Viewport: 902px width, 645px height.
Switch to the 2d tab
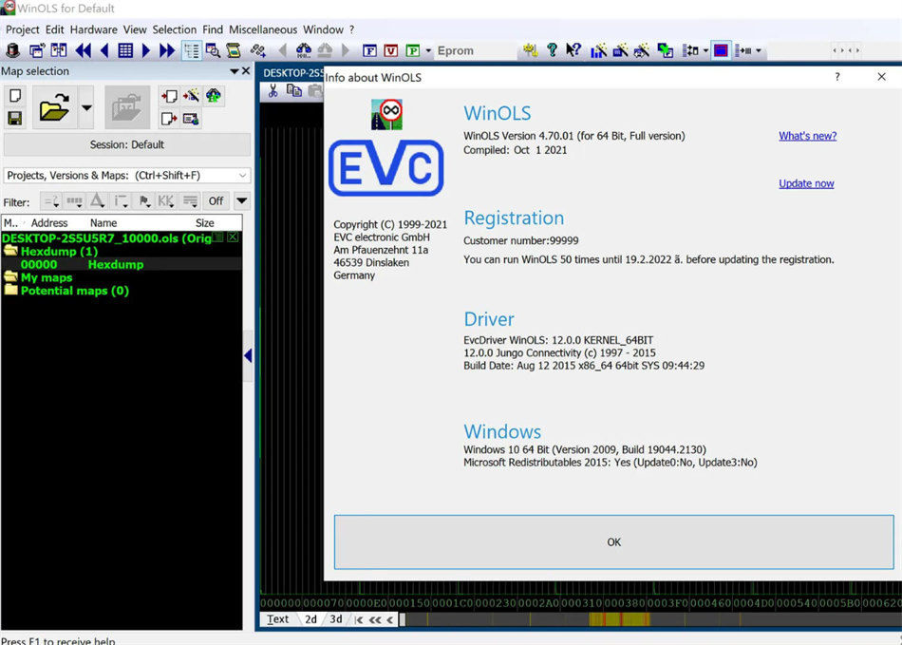pos(310,618)
